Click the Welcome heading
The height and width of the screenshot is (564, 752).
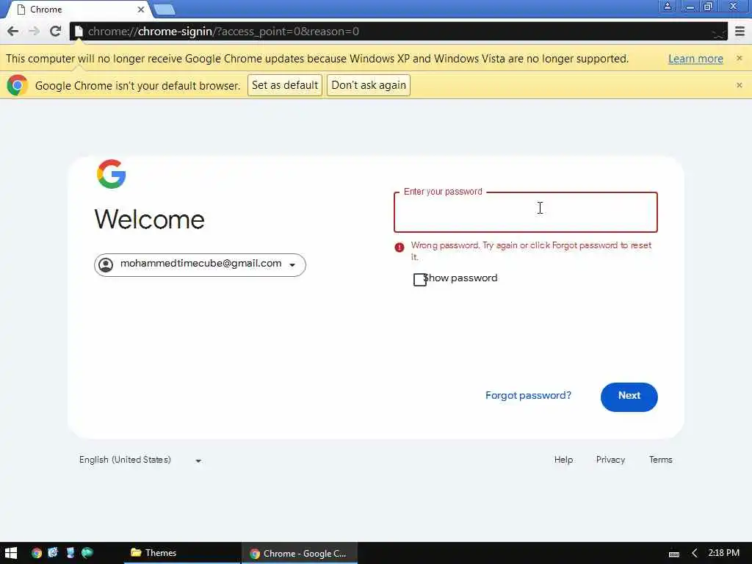coord(149,220)
